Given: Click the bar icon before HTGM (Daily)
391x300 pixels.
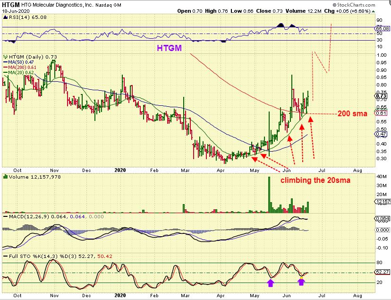Looking at the screenshot, I should [x=6, y=57].
